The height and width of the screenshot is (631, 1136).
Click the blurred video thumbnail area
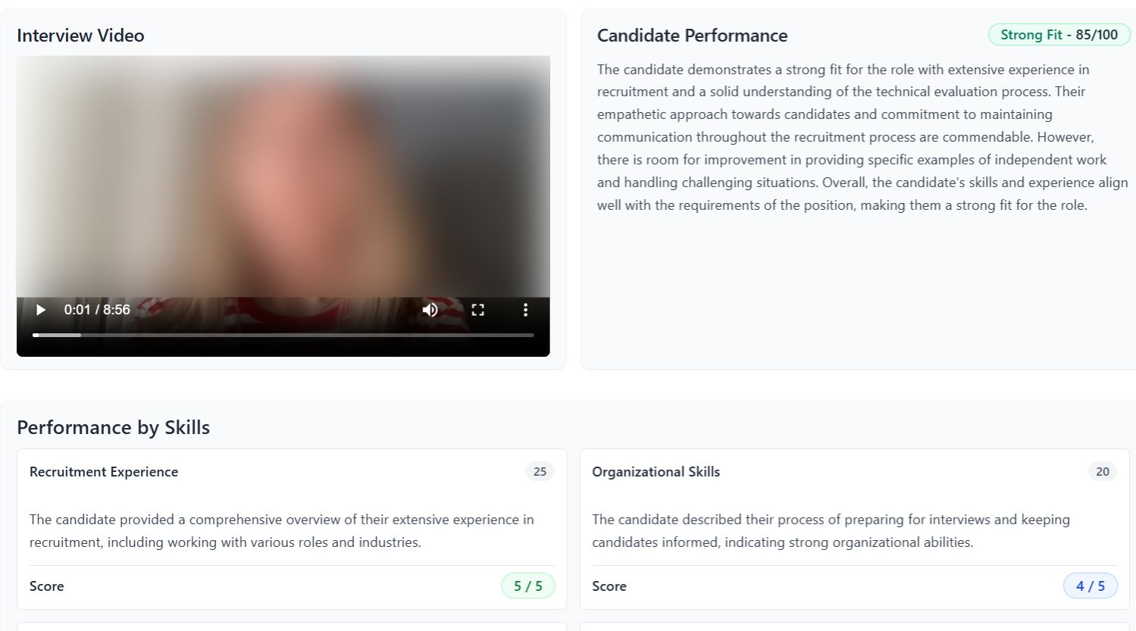(283, 174)
